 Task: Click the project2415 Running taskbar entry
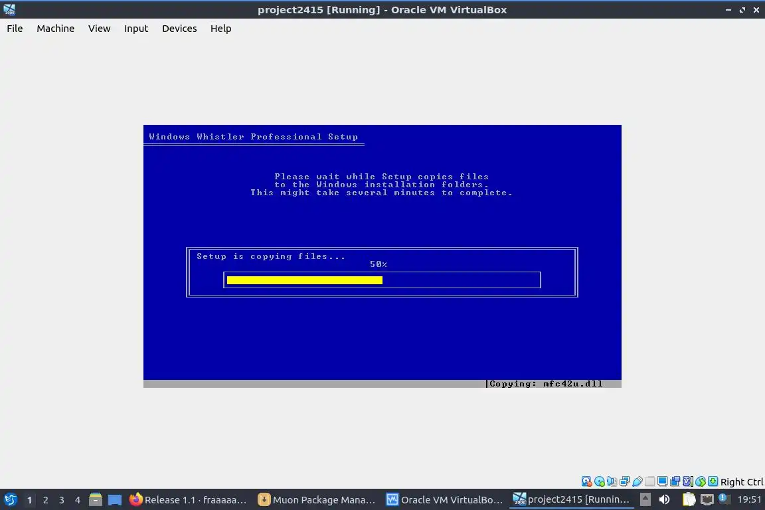[572, 499]
